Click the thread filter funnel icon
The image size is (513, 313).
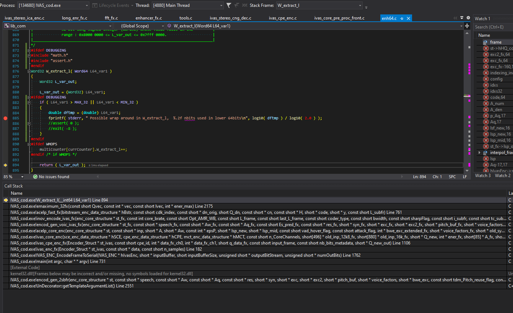(229, 5)
